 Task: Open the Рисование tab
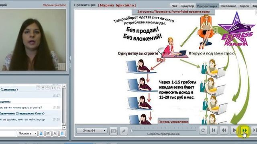pyautogui.click(x=228, y=6)
